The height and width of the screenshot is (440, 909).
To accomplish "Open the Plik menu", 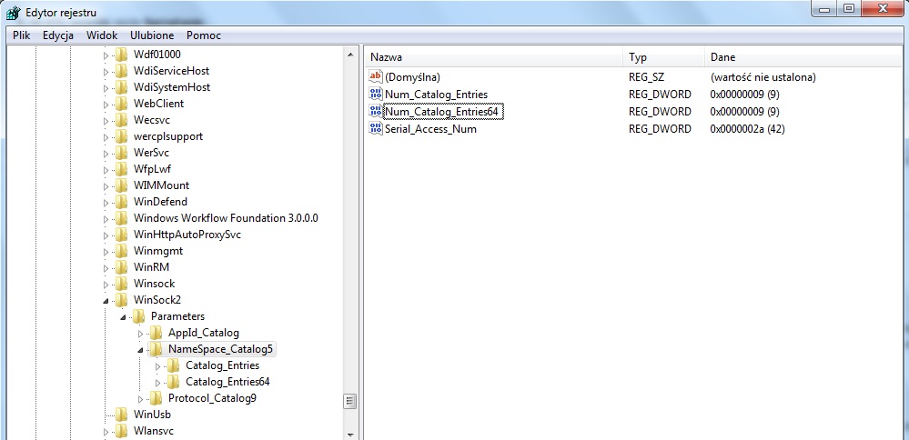I will click(22, 35).
